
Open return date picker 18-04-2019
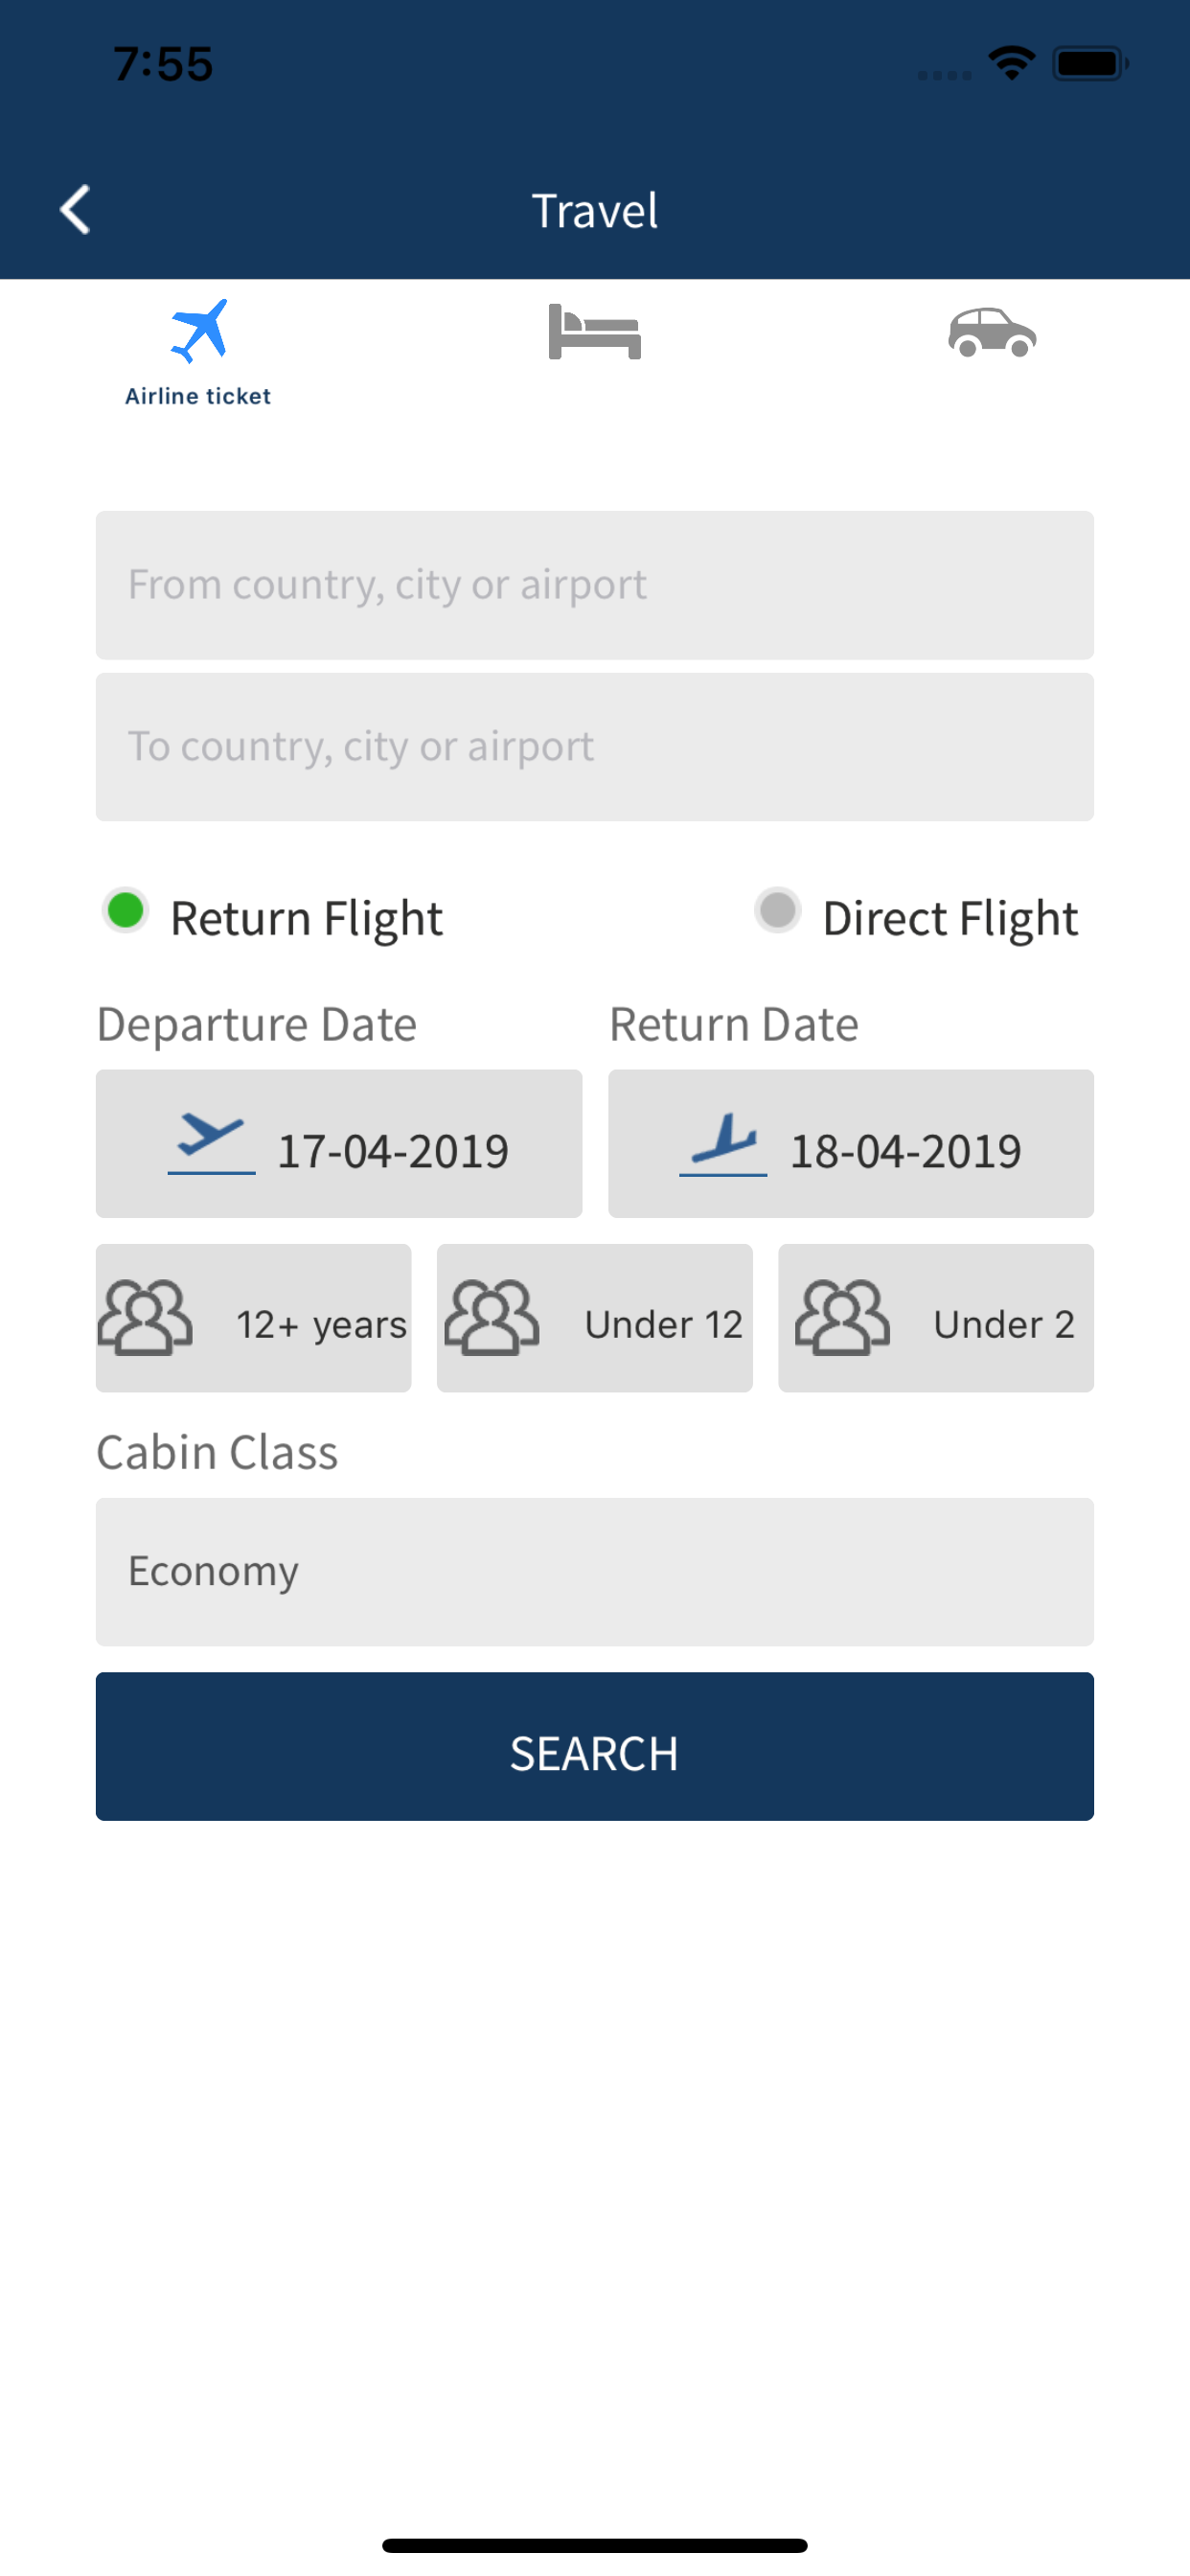[x=851, y=1144]
